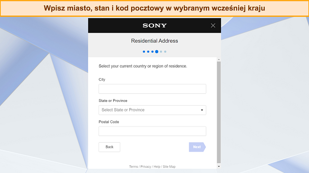The width and height of the screenshot is (309, 173).
Task: Open the Help link in the footer
Action: 157,166
